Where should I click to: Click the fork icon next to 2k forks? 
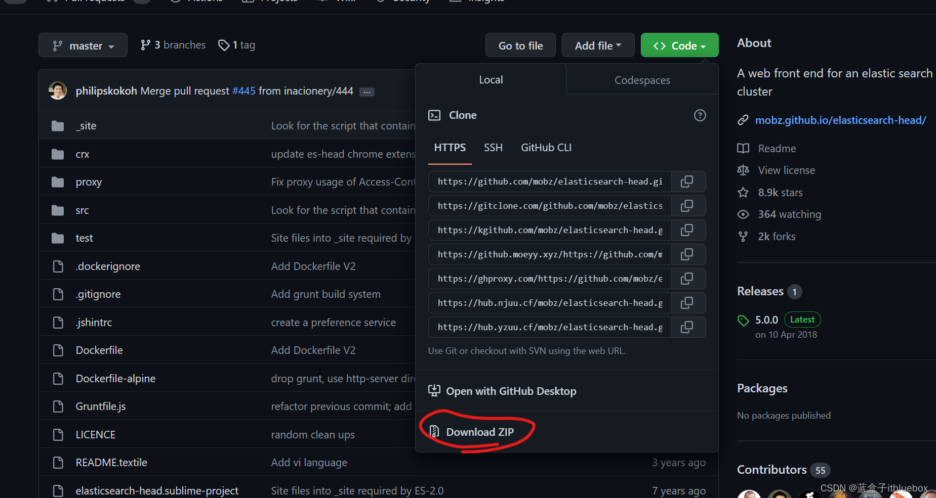(743, 237)
